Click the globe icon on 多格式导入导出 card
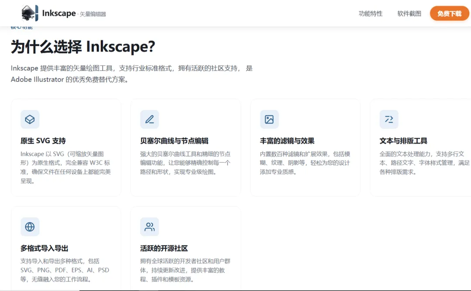 pyautogui.click(x=30, y=227)
